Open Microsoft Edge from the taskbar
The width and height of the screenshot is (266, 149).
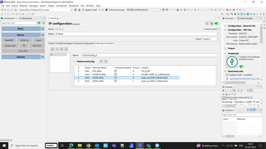[x=71, y=146]
